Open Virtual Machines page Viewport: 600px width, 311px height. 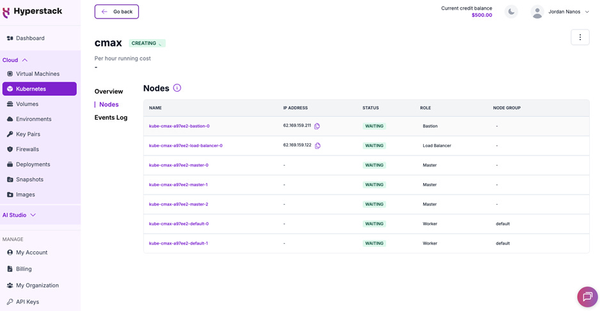click(x=33, y=74)
